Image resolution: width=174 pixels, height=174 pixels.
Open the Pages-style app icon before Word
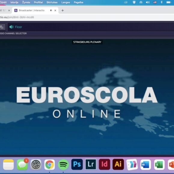point(132,165)
